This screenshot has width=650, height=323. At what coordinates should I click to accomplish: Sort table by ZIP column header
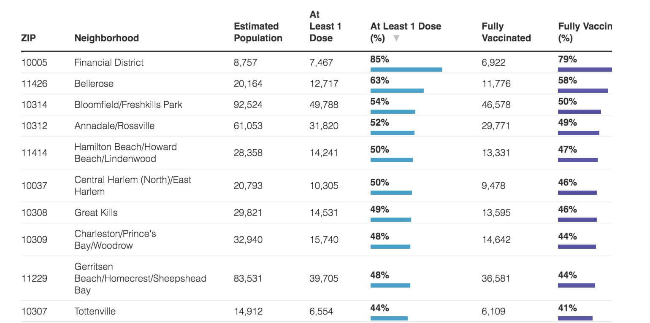27,38
